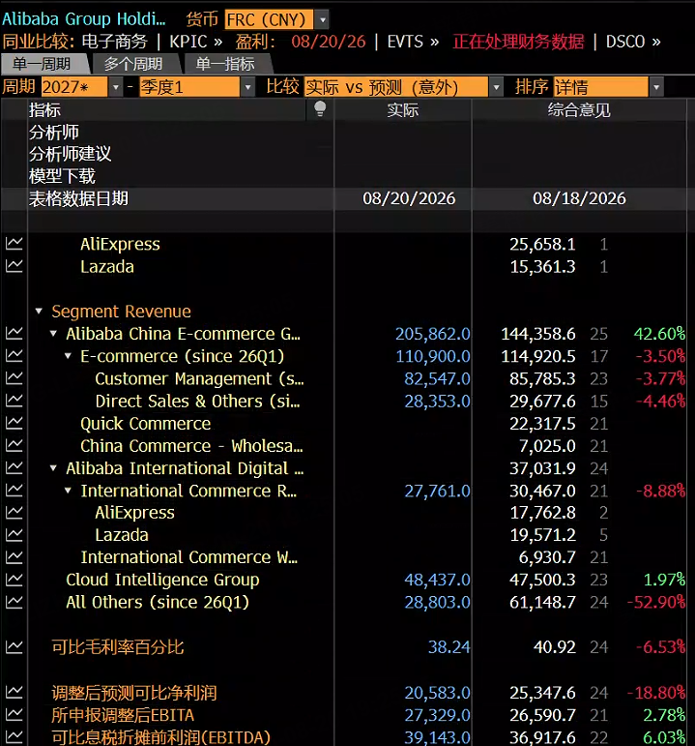Open chart icon next to Cloud Intelligence Group
Screen dimensions: 695x746
pos(14,580)
